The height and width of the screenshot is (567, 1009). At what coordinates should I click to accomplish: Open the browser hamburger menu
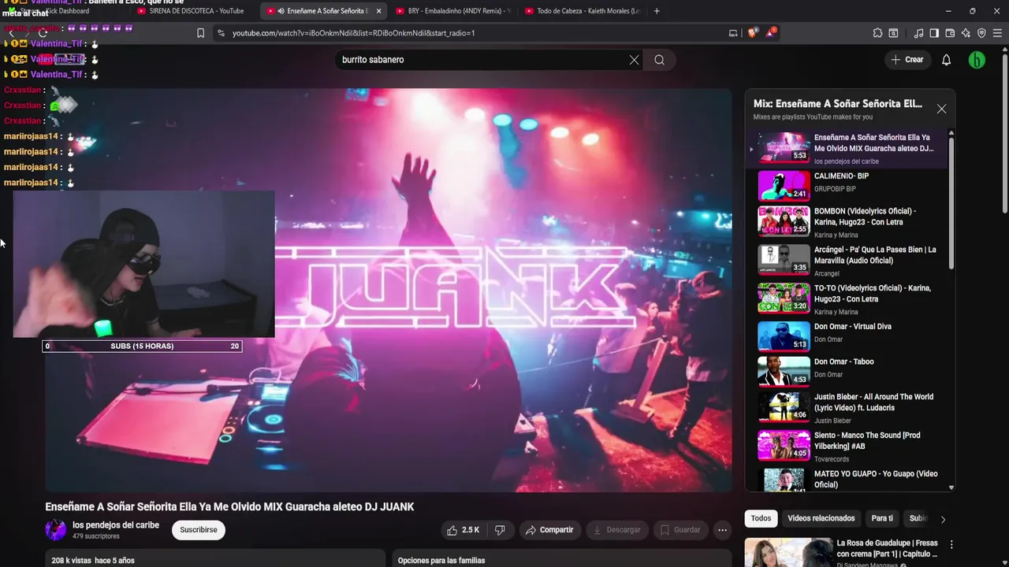pyautogui.click(x=997, y=33)
